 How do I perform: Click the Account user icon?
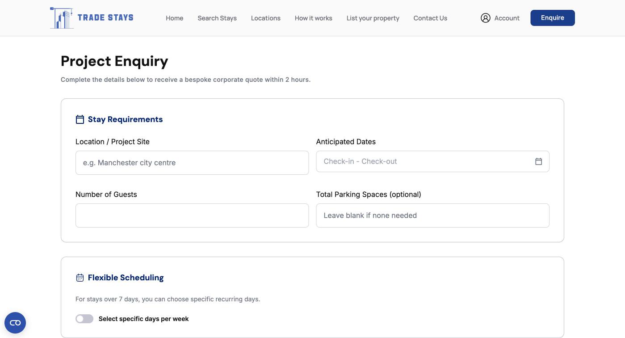486,18
